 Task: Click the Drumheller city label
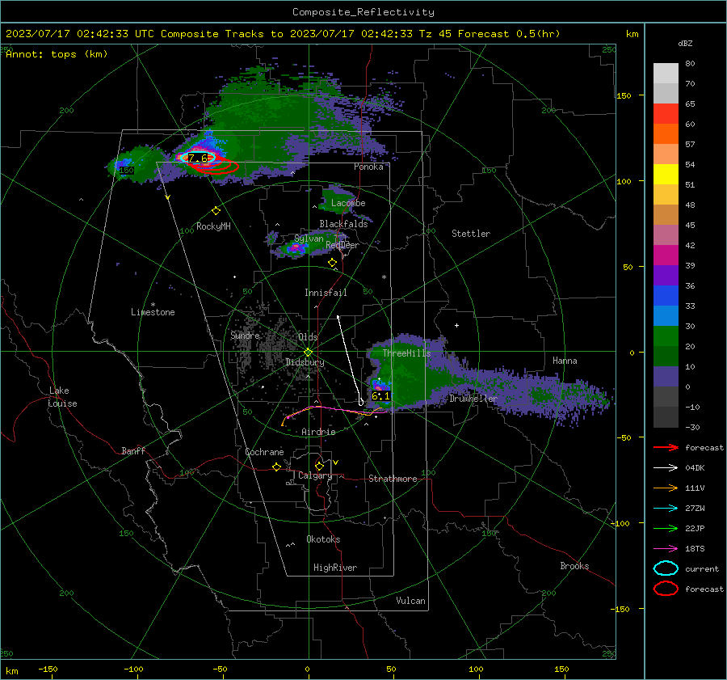[473, 399]
